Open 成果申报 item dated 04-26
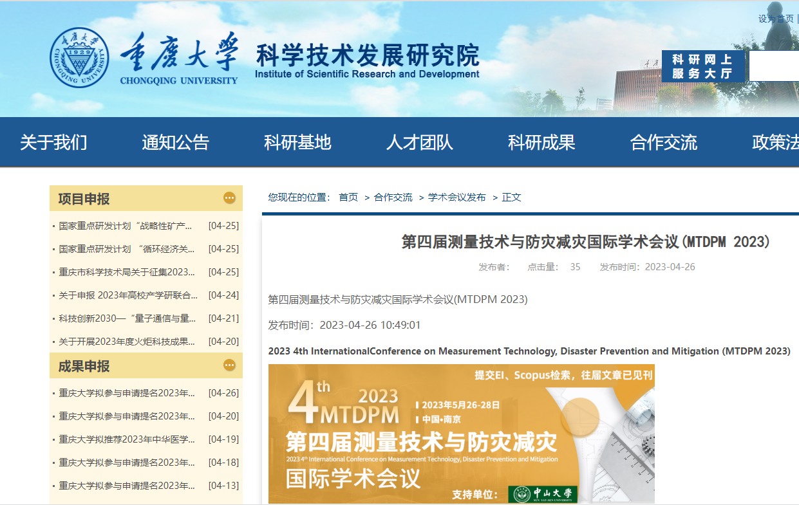799x505 pixels. pyautogui.click(x=127, y=393)
